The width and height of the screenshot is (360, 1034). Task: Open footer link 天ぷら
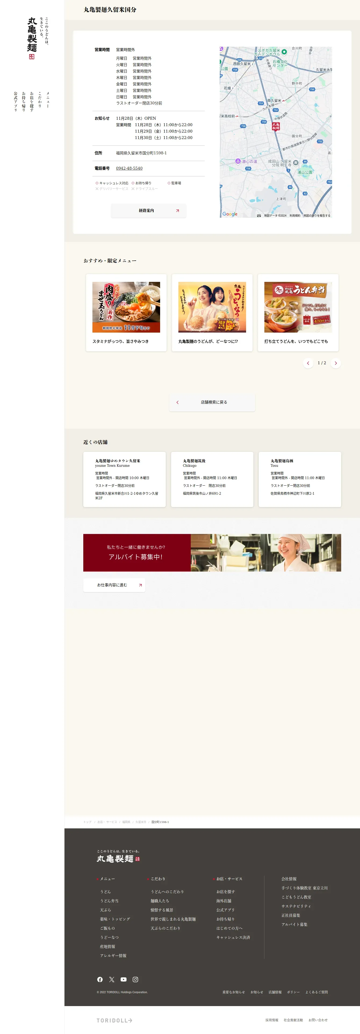coord(106,910)
